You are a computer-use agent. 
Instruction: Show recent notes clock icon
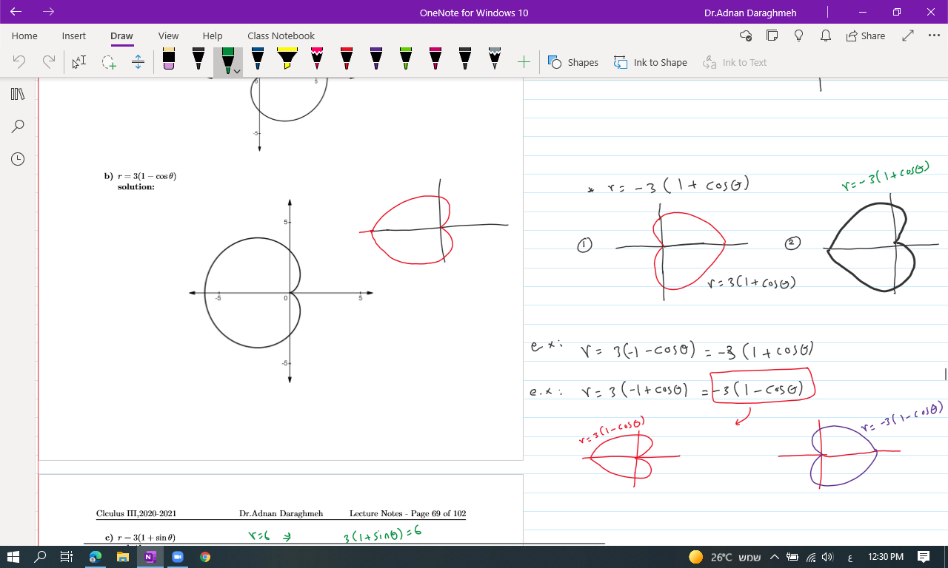click(x=18, y=158)
